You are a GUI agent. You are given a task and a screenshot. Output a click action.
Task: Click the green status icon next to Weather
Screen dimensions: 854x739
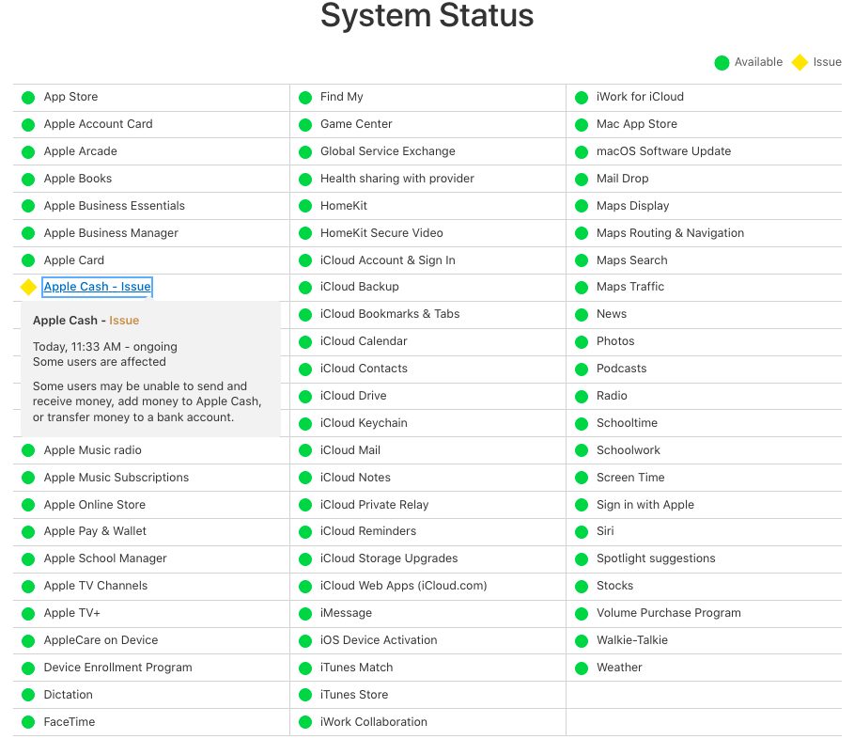coord(581,668)
